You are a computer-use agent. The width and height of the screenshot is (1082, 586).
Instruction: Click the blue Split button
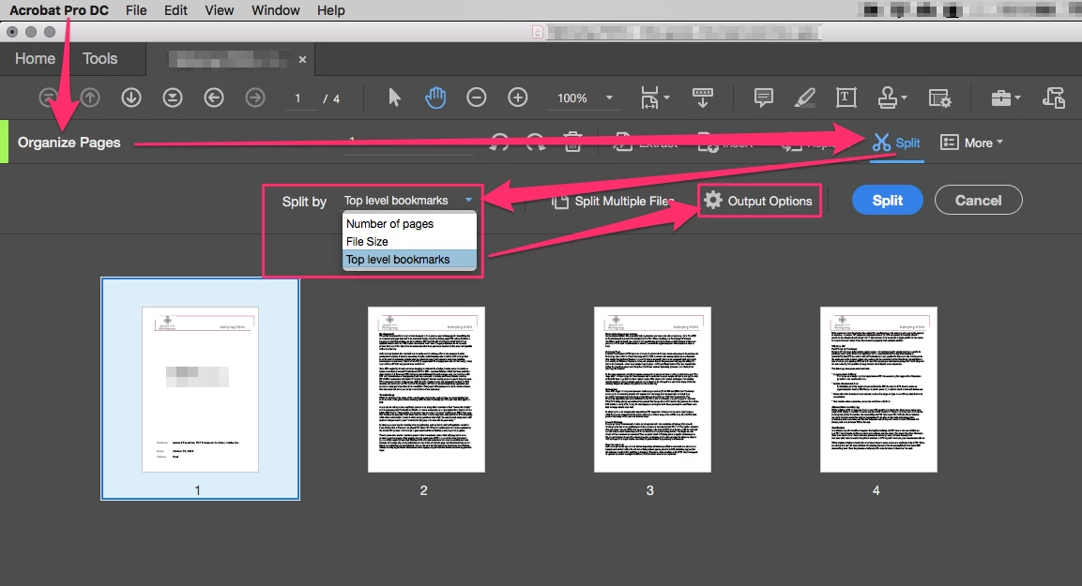888,200
